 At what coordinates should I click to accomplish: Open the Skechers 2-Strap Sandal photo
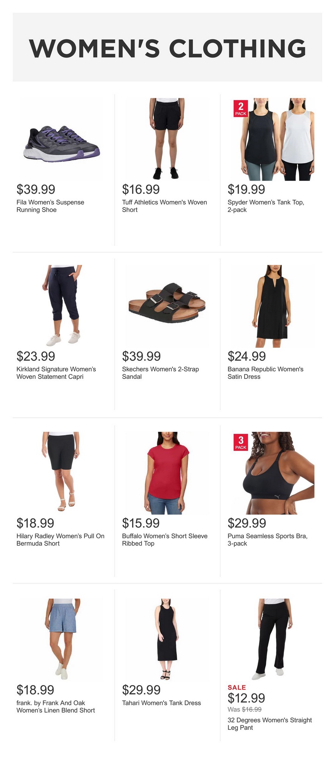[167, 306]
